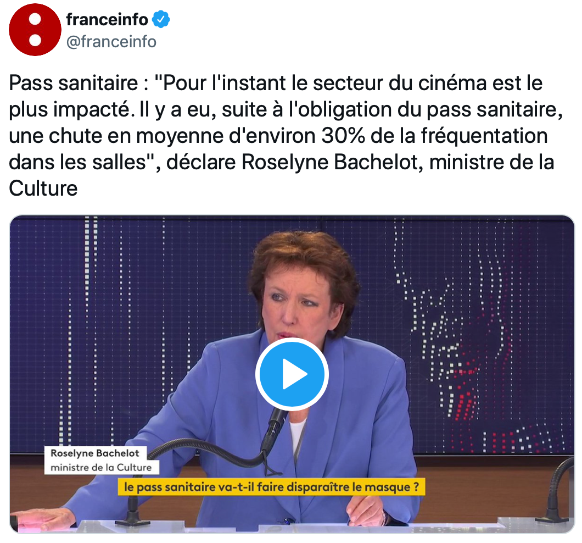
Task: Open the franceinfo display name link
Action: 107,19
